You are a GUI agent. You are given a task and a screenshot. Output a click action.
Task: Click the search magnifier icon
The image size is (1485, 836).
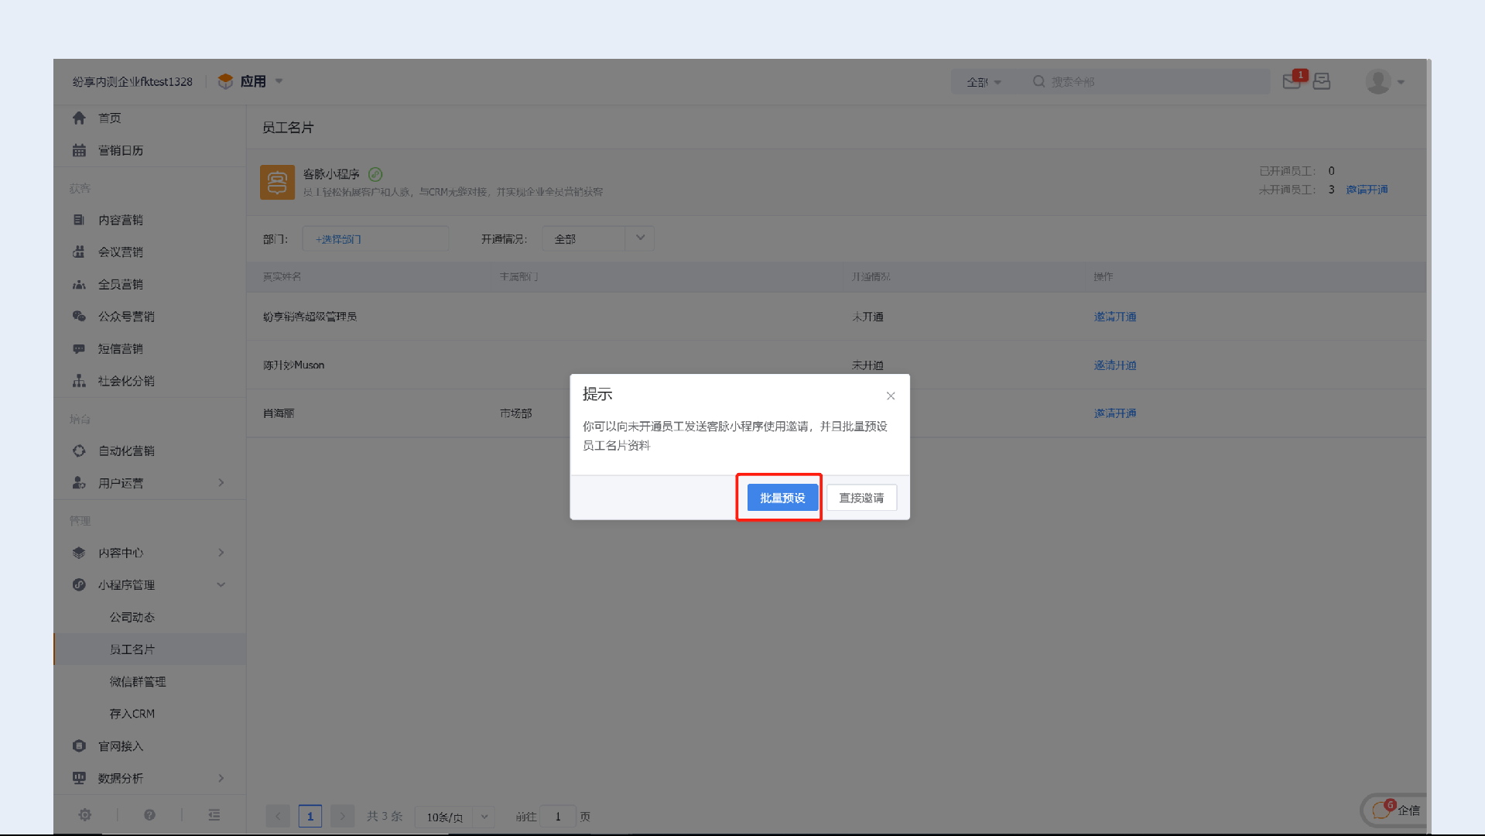1038,81
